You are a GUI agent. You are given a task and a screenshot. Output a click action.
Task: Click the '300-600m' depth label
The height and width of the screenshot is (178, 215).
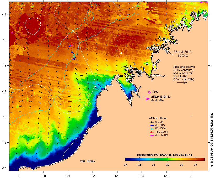(162, 135)
